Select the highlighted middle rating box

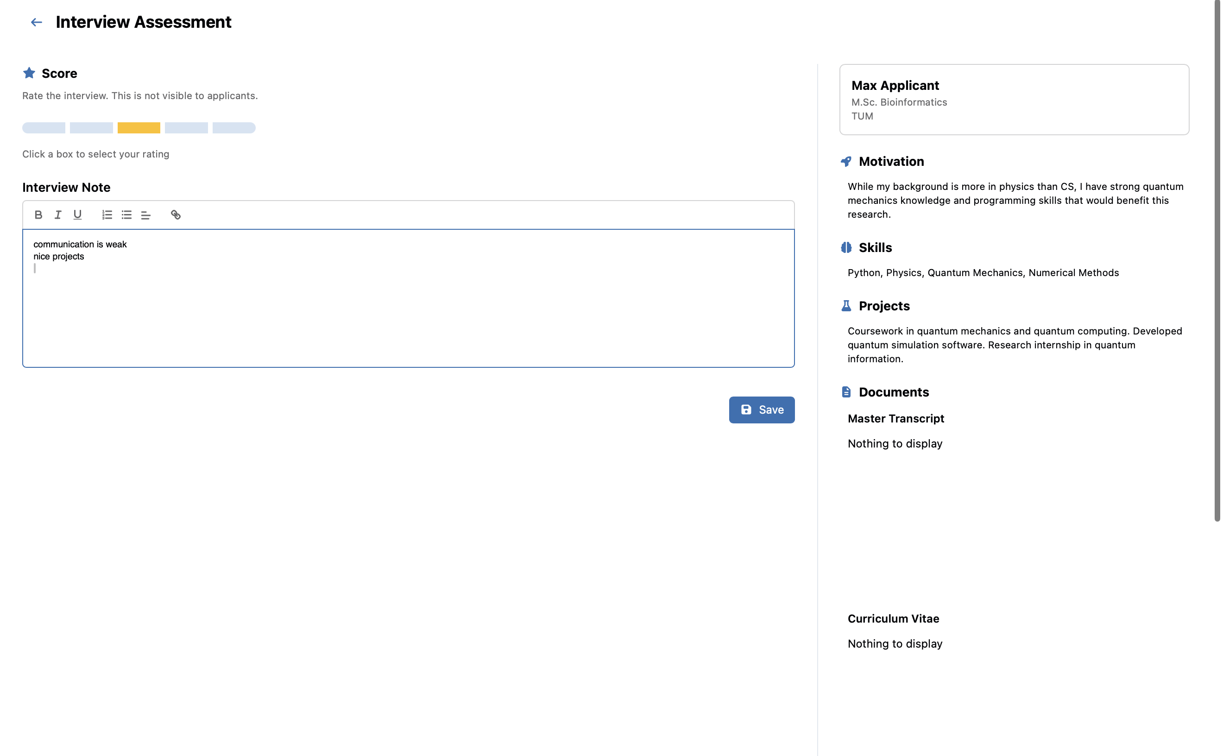click(139, 128)
